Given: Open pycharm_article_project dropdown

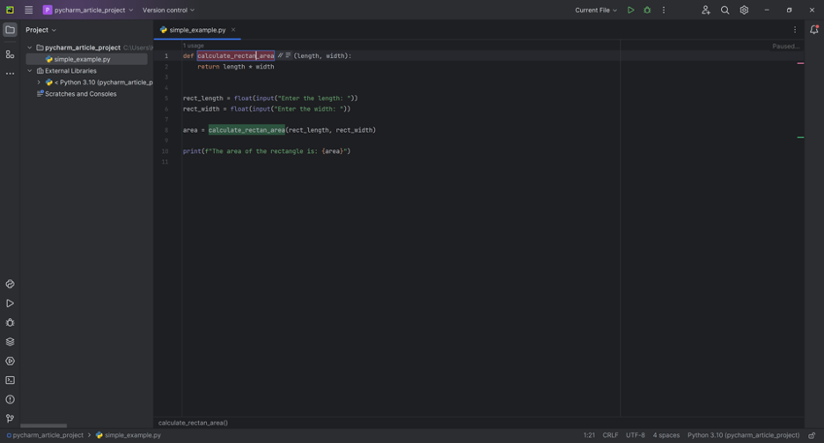Looking at the screenshot, I should pyautogui.click(x=88, y=10).
